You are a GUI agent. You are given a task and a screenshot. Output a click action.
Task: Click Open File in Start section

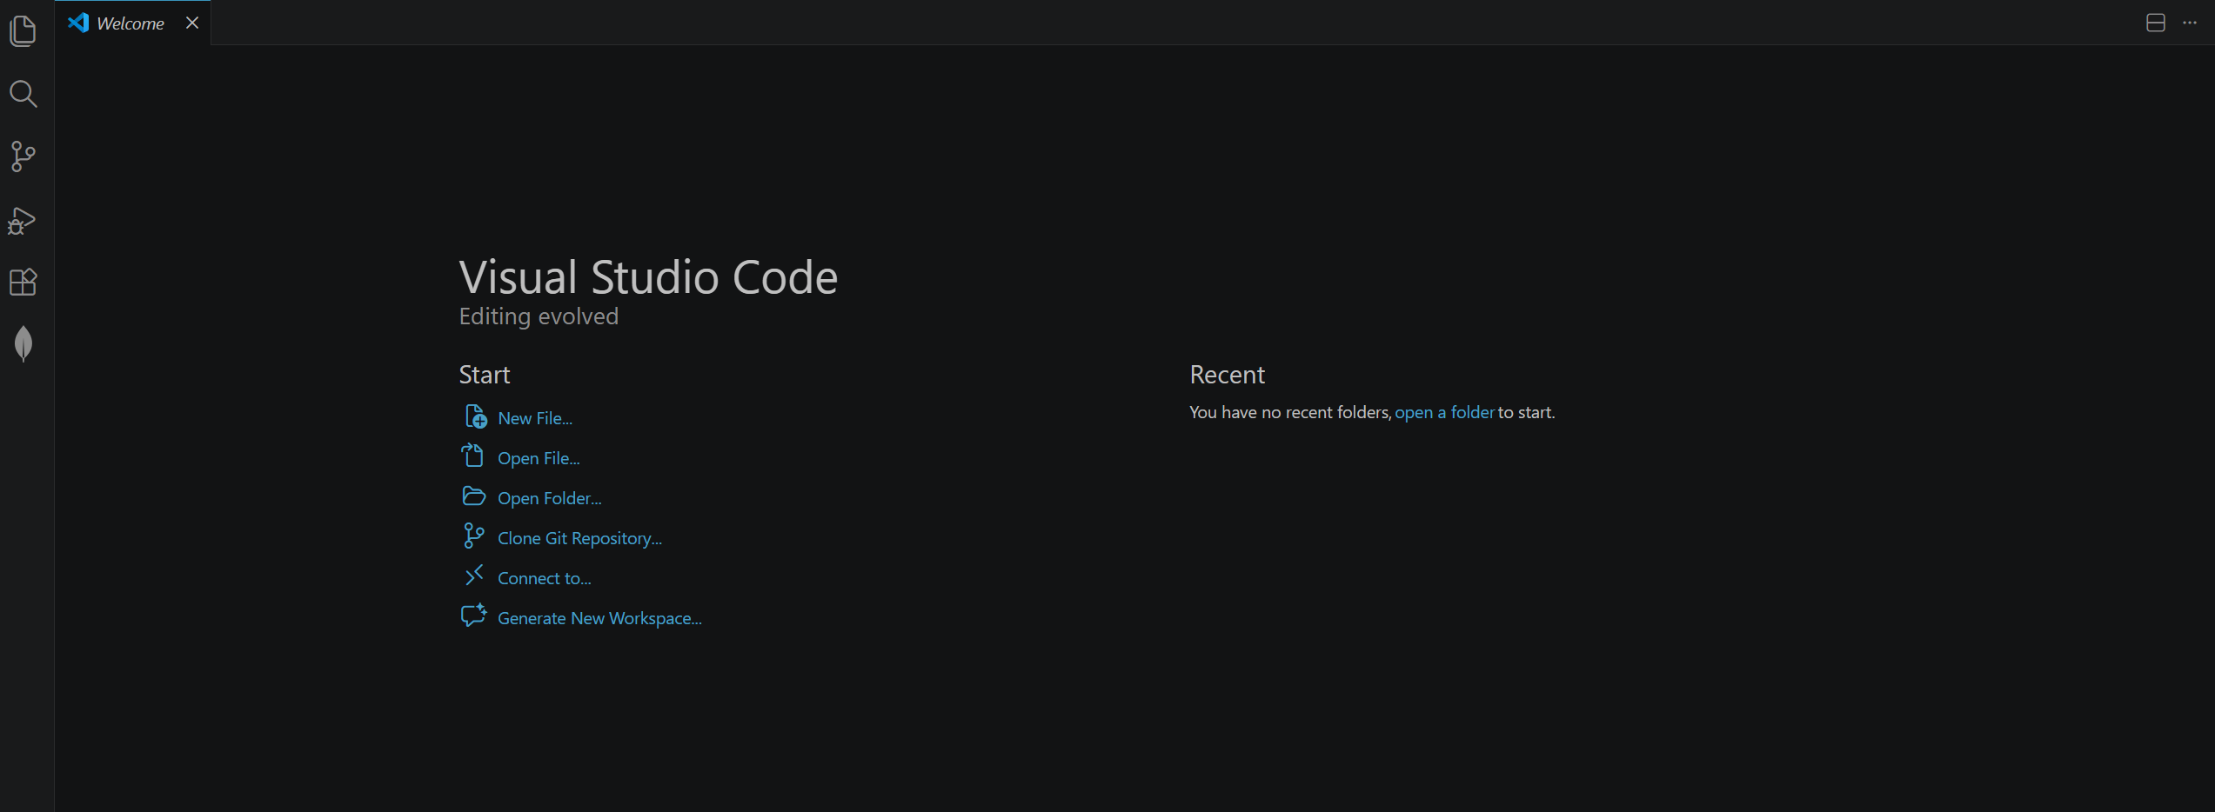[x=539, y=457]
